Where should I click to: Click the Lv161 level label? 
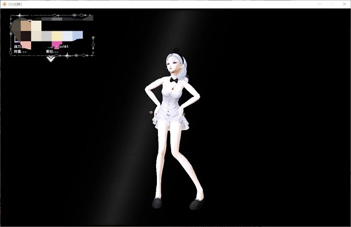click(x=64, y=47)
